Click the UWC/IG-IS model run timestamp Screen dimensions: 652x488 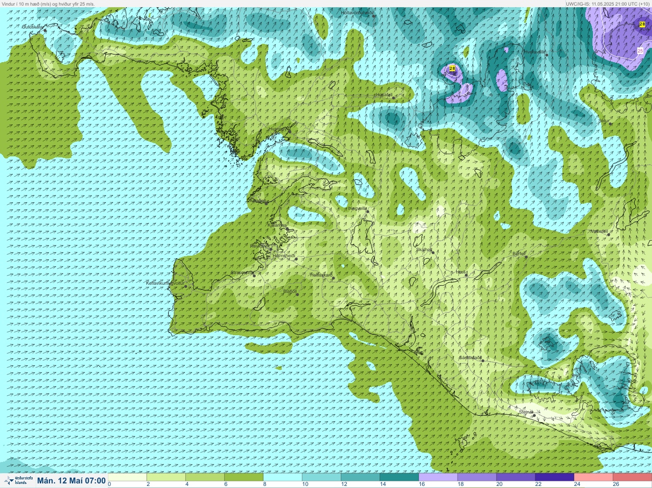point(607,4)
